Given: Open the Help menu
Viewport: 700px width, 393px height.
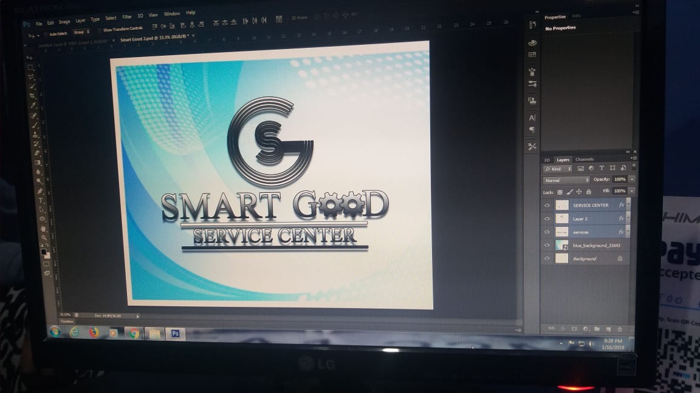Looking at the screenshot, I should tap(191, 13).
